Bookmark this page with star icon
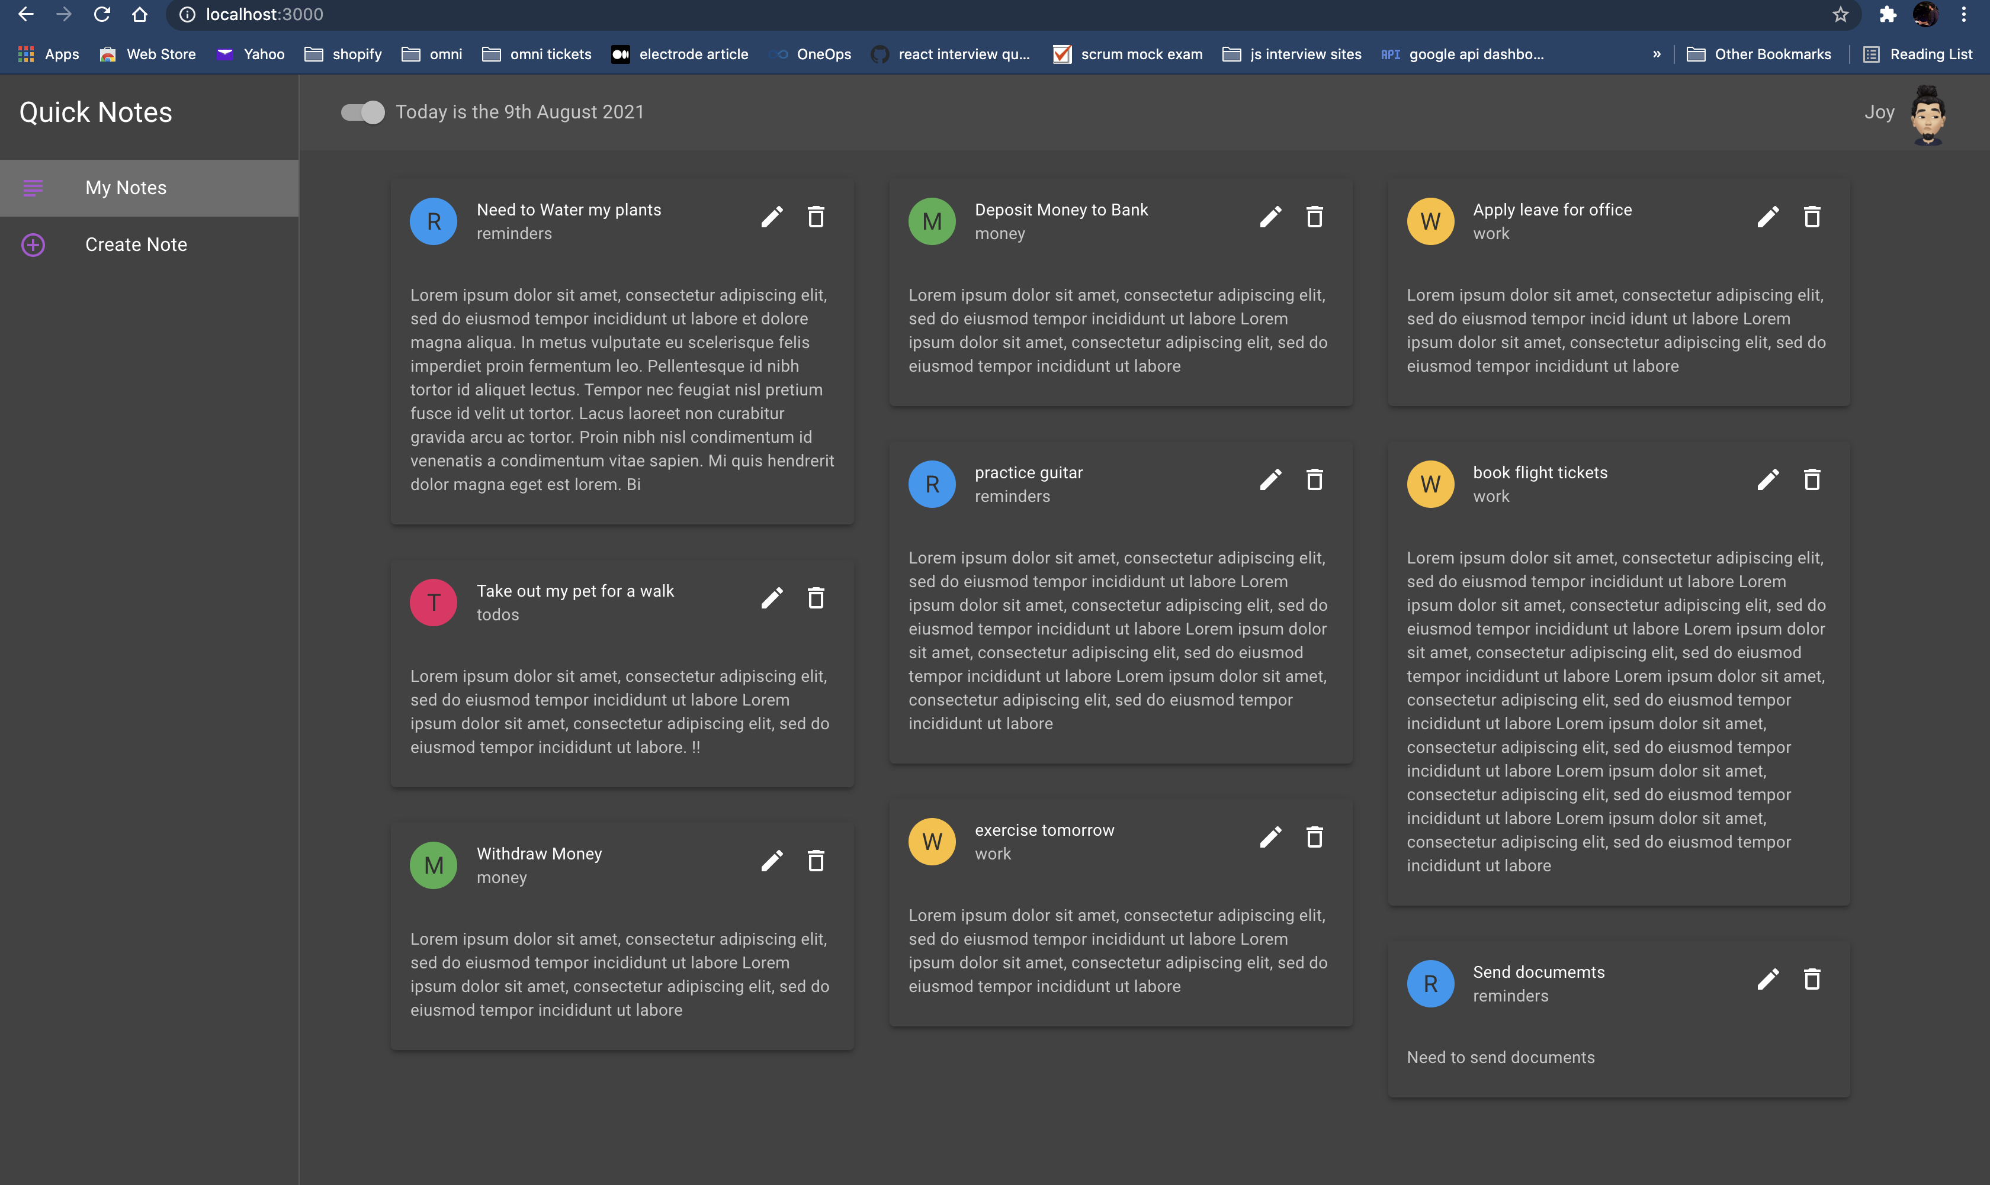Viewport: 1990px width, 1185px height. [x=1840, y=14]
